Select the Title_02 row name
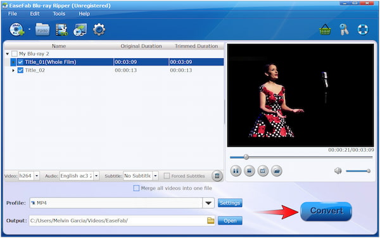380x238 pixels. pos(35,70)
